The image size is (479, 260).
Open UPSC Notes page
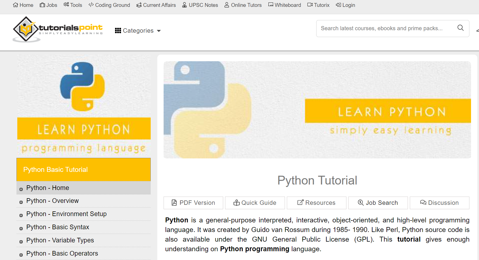200,5
